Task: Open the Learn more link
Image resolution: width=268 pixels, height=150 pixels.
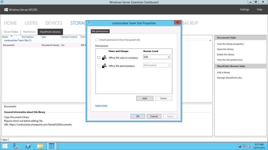Action: pos(101,105)
